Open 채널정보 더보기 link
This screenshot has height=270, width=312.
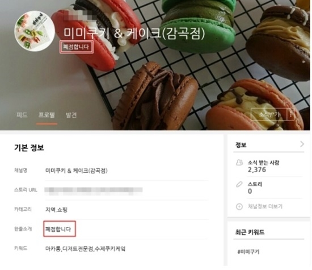pyautogui.click(x=265, y=206)
